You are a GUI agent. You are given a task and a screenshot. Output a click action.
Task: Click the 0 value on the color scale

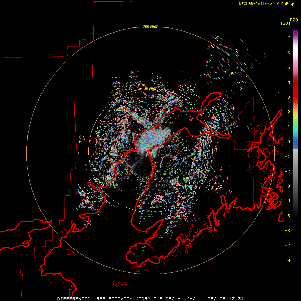[289, 142]
